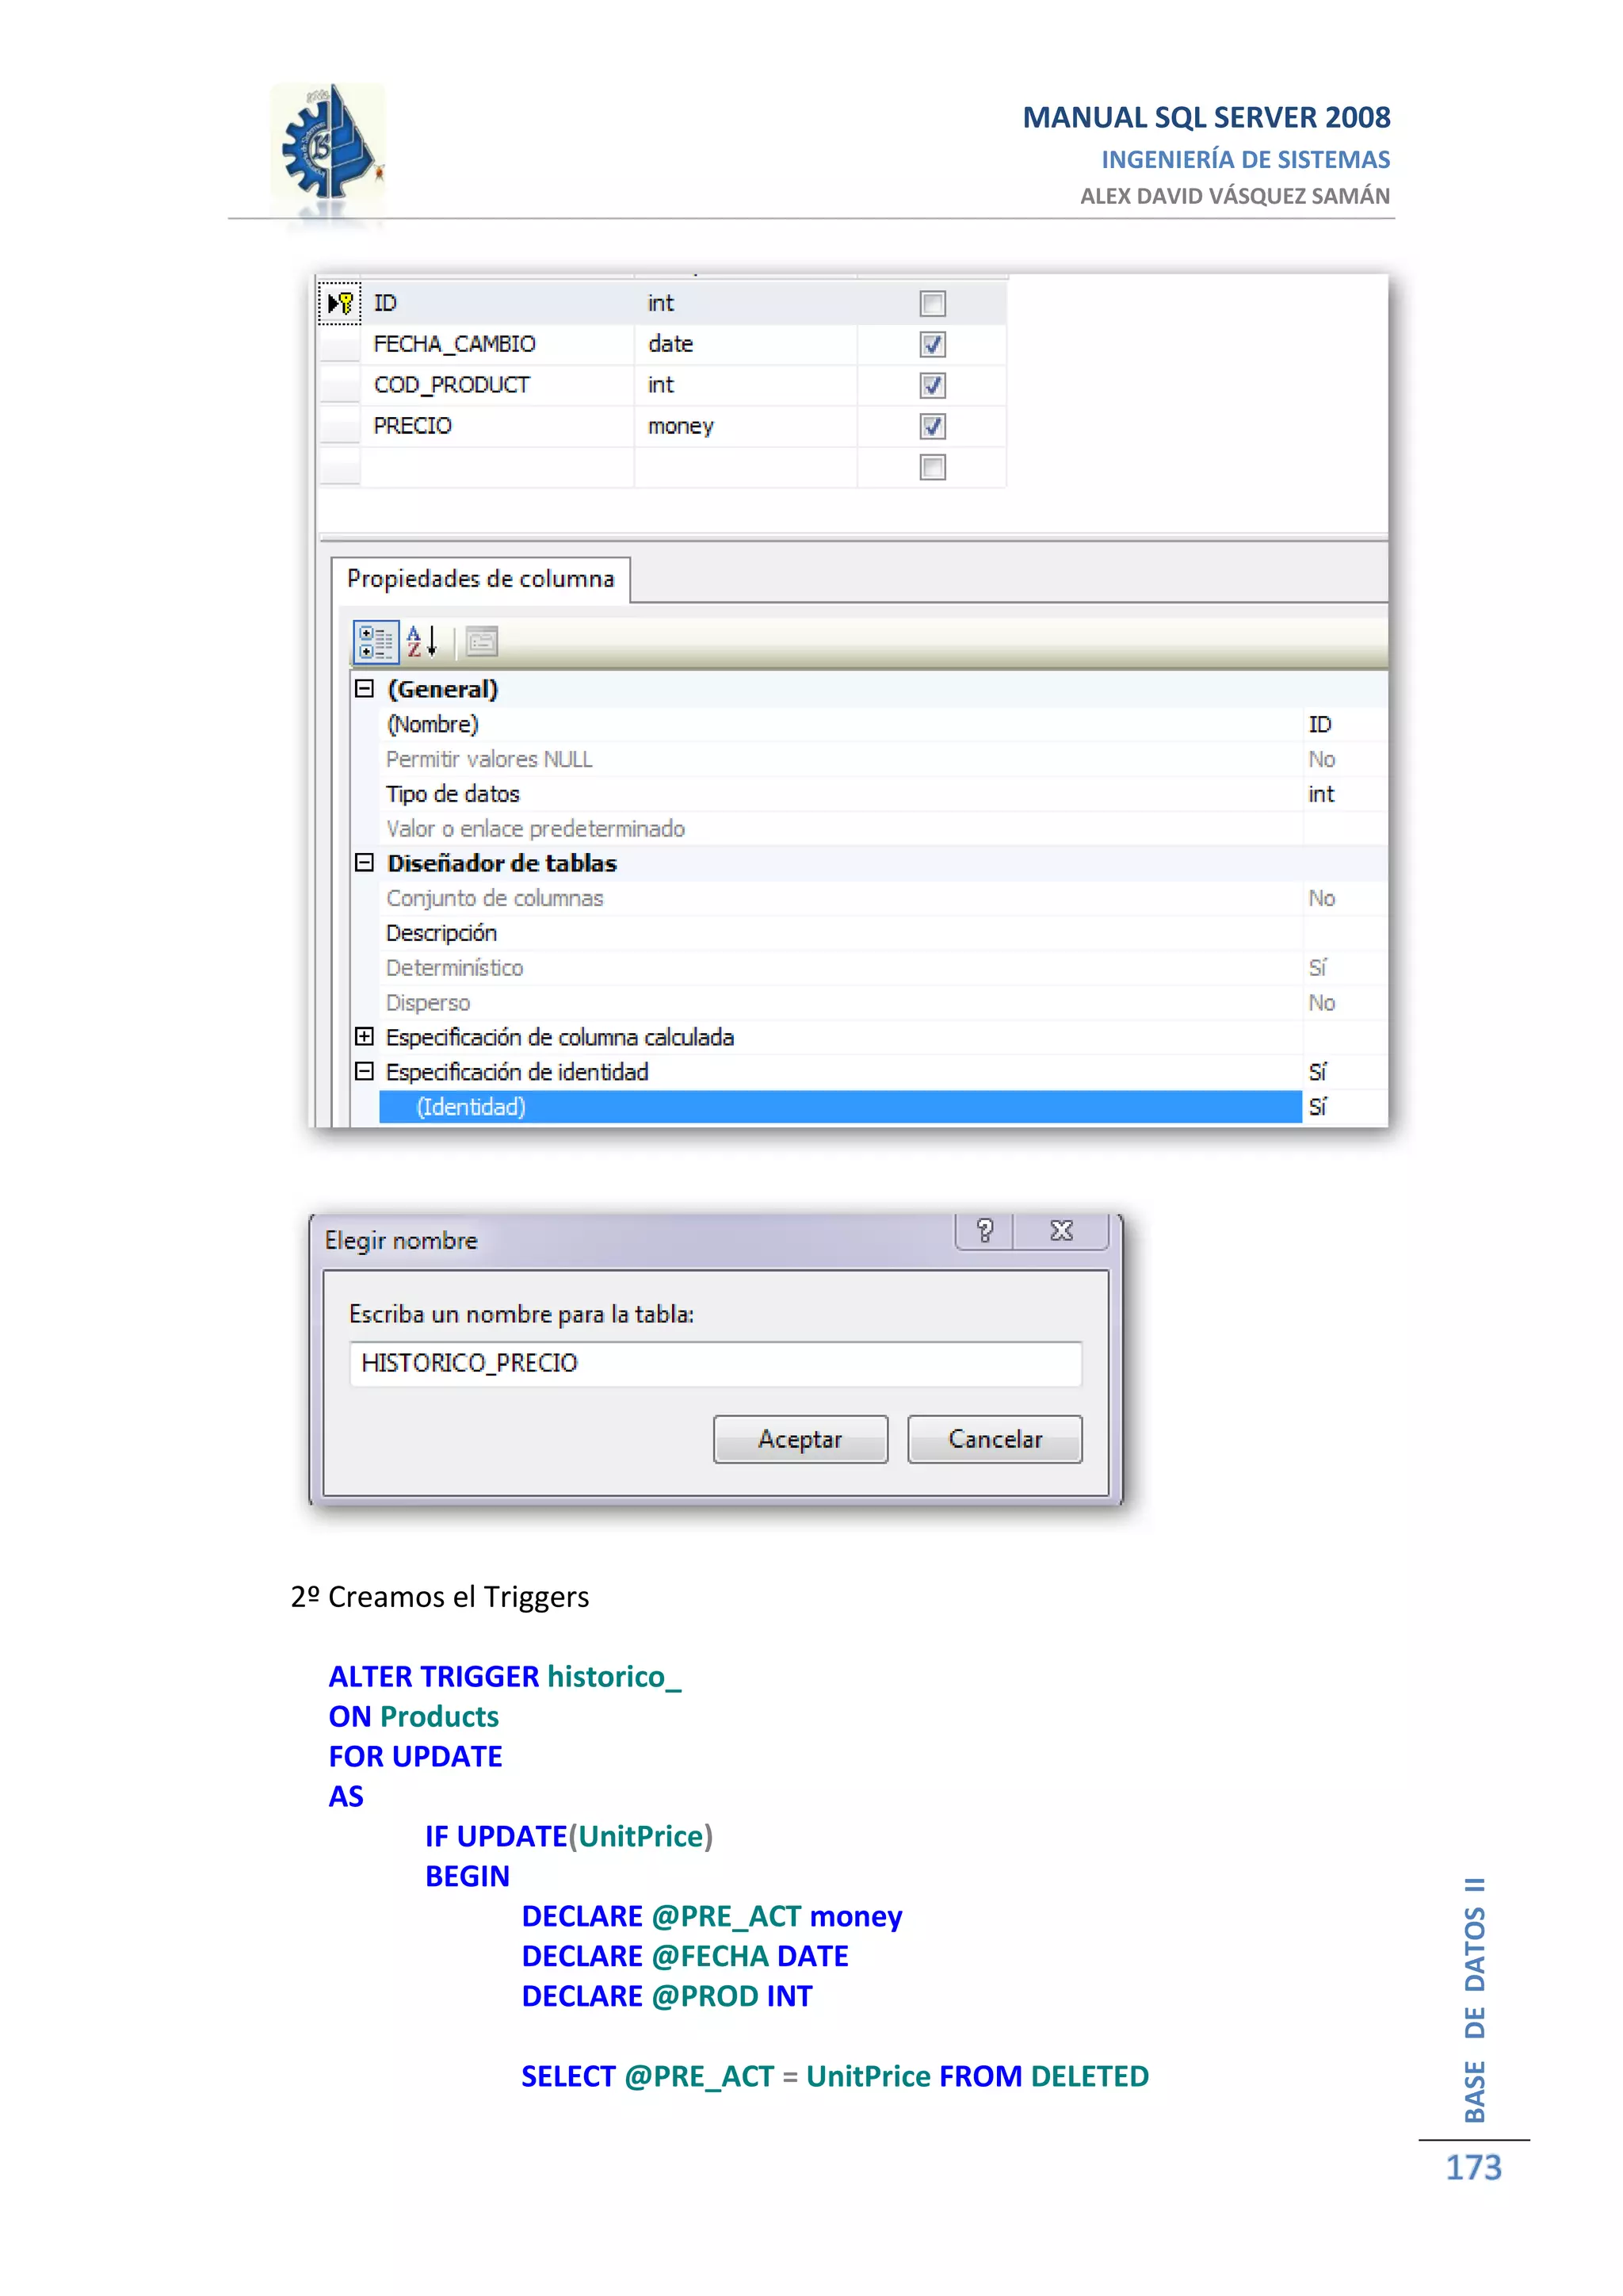Select Valor o enlace predeterminado property
Screen dimensions: 1623x2296
(884, 828)
